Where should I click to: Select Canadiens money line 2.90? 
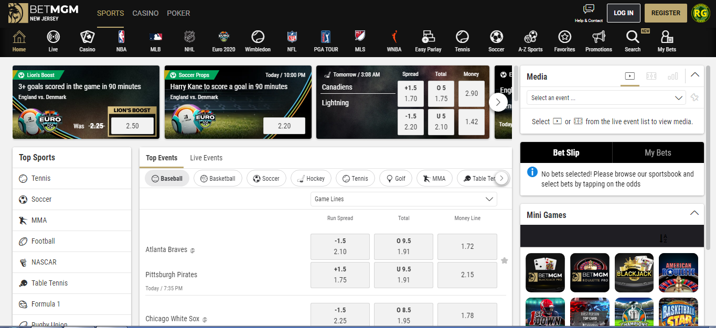tap(472, 93)
